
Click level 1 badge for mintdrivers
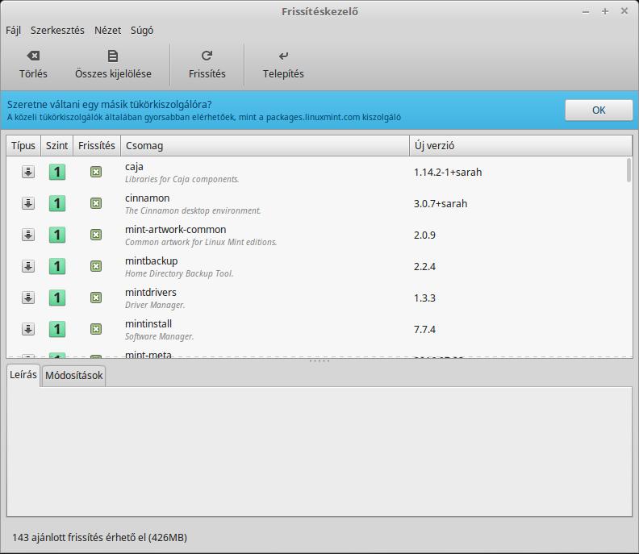(x=57, y=298)
